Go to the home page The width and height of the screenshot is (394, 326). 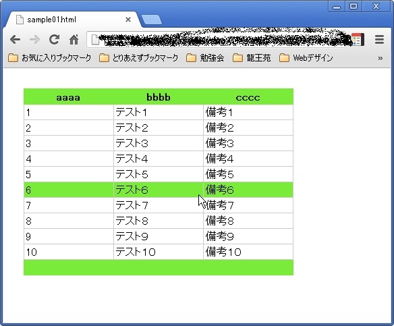pyautogui.click(x=74, y=39)
